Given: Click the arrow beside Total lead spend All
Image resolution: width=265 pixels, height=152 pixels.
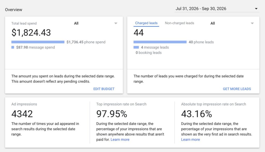Looking at the screenshot, I should point(116,23).
